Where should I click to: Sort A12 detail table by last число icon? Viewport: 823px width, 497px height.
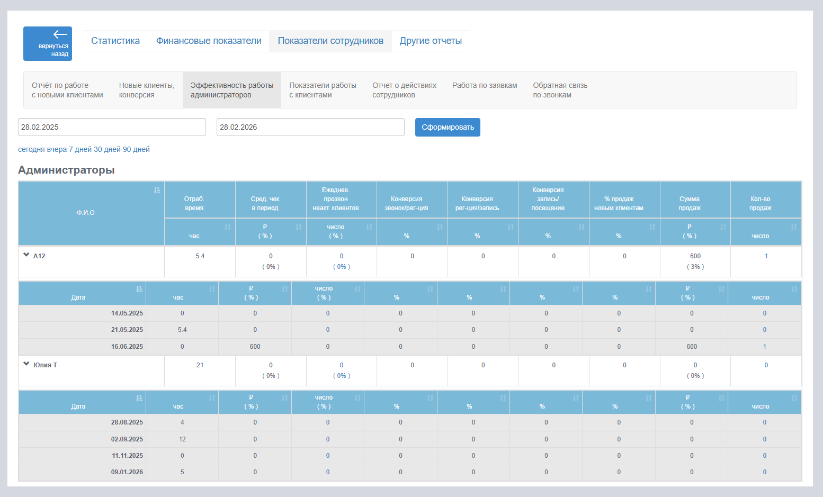794,288
